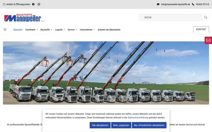The image size is (212, 132).
Task: Open the Datenschutzerklärung link
Action: pyautogui.click(x=138, y=118)
